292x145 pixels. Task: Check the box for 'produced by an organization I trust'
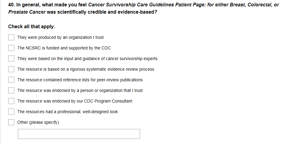pyautogui.click(x=11, y=37)
